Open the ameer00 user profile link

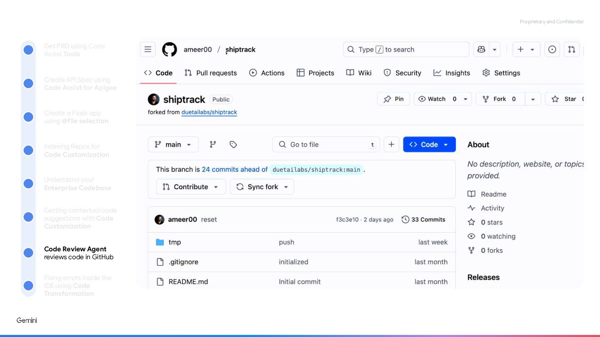pos(198,50)
